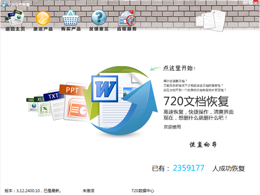Click the 恢复向导 recovery wizard link

point(203,145)
